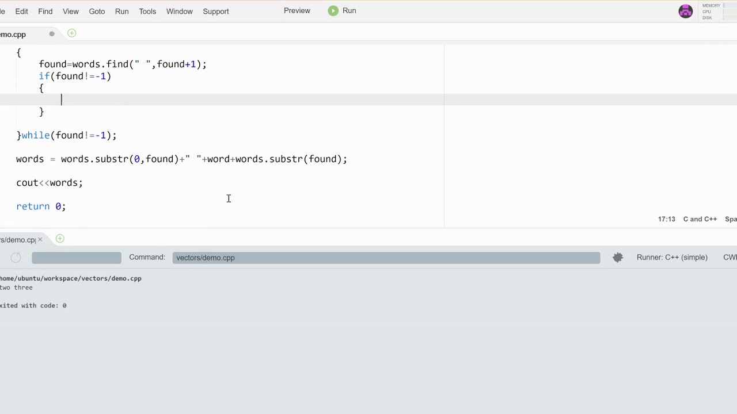Add a new editor tab with plus icon
Screen dimensions: 737x414
71,33
